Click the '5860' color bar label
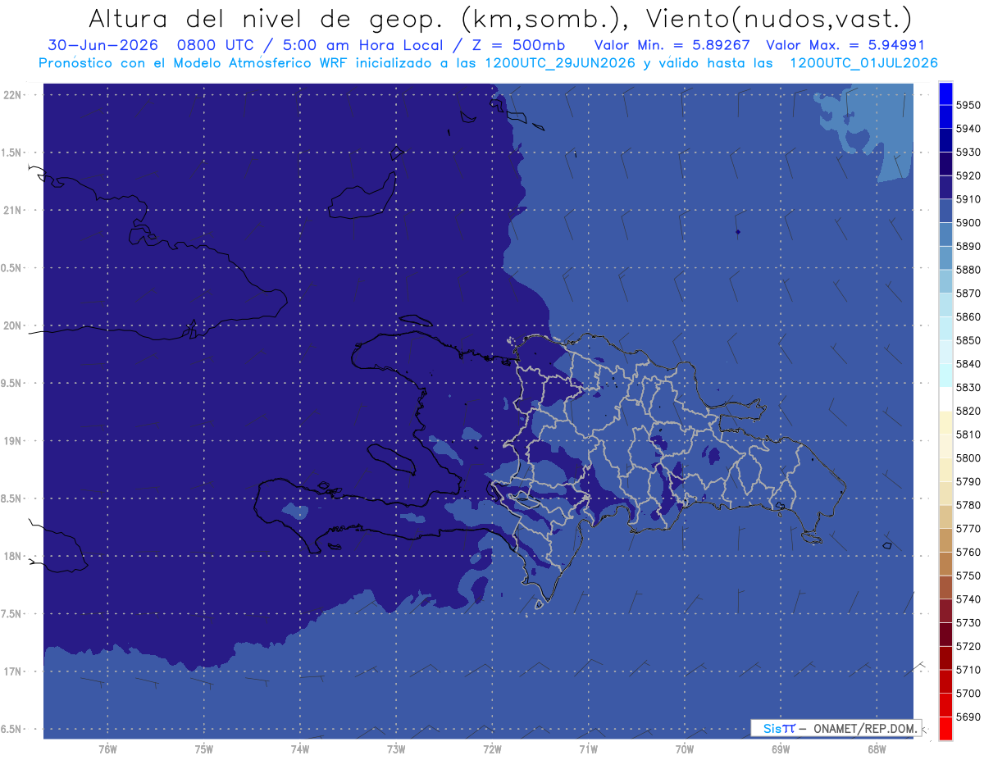 click(968, 316)
